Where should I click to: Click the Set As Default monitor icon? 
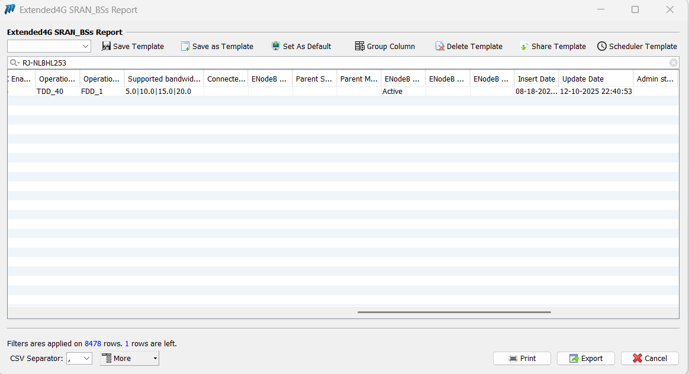click(x=276, y=46)
